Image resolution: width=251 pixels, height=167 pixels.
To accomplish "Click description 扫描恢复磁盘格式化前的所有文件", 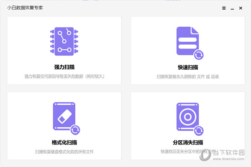I will pyautogui.click(x=64, y=152).
